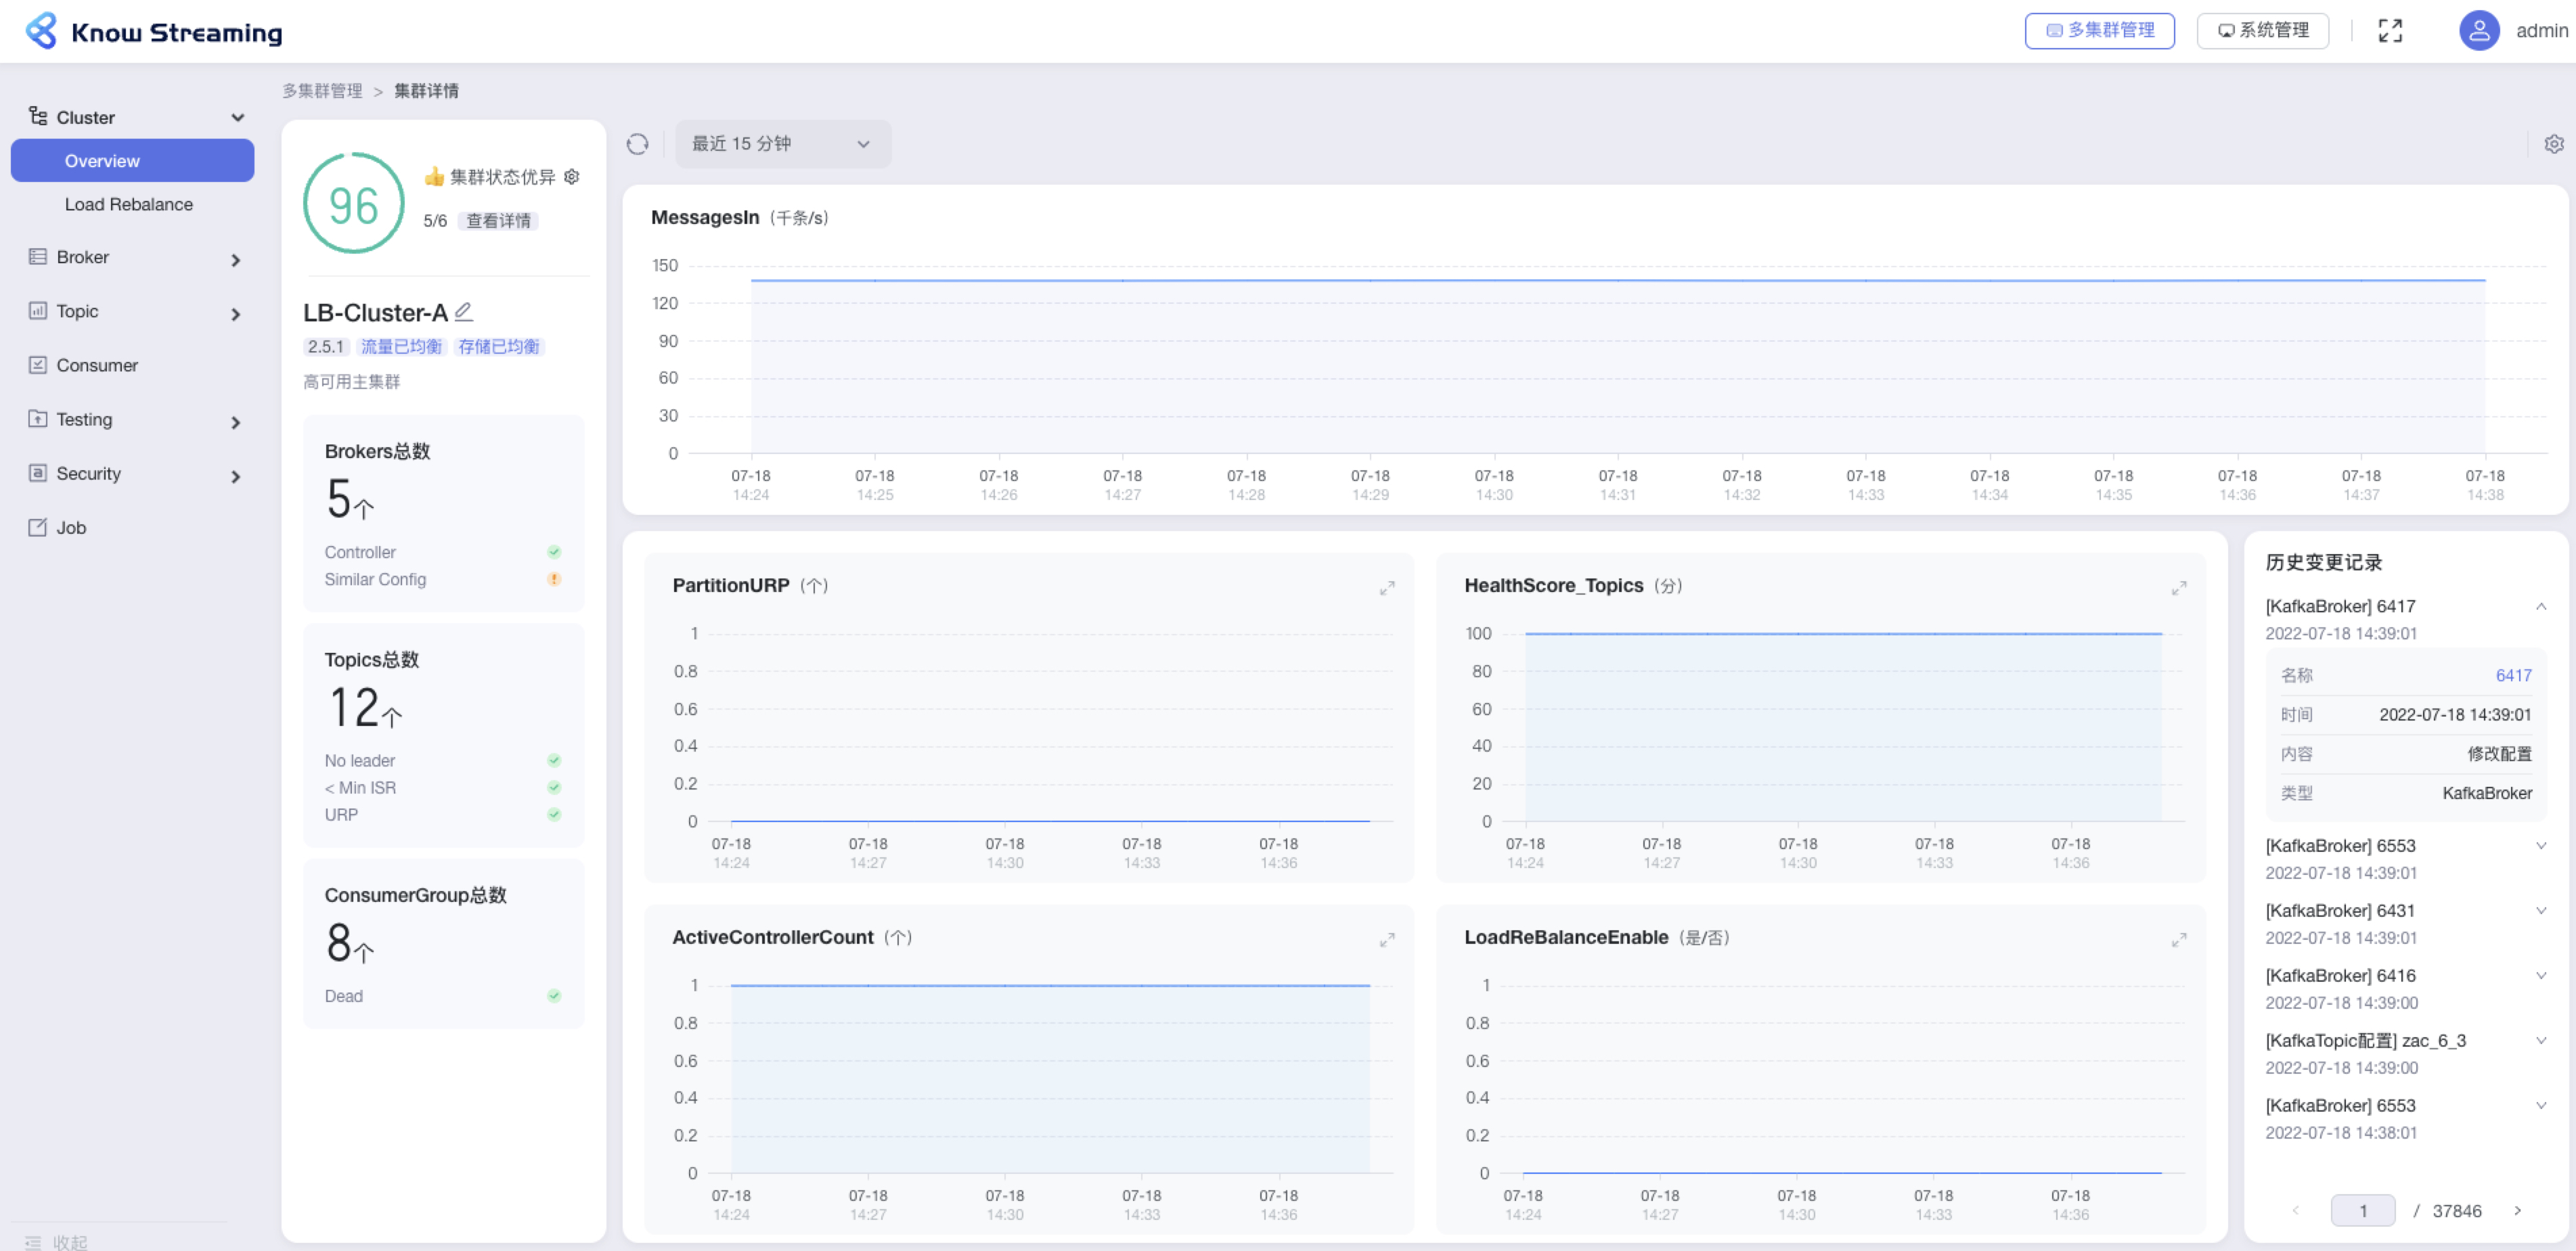Image resolution: width=2576 pixels, height=1251 pixels.
Task: Click the 查看详情 link beside 5/6
Action: [498, 220]
